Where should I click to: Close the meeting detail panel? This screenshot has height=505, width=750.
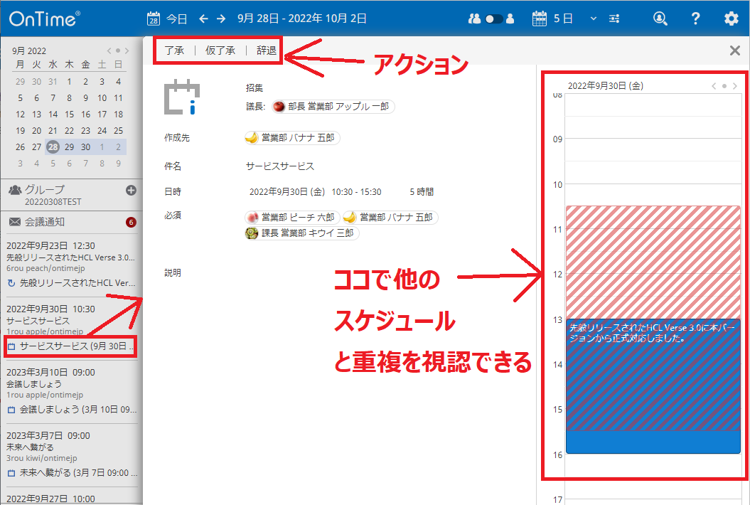tap(734, 51)
